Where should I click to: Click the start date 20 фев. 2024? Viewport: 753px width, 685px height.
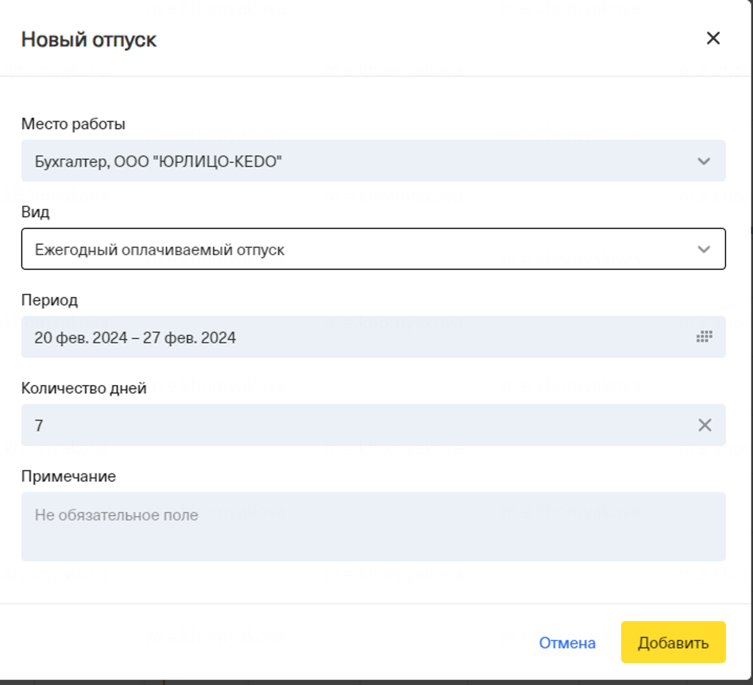81,338
